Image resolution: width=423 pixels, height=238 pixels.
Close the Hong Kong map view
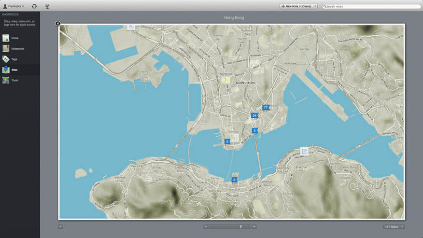[x=58, y=24]
